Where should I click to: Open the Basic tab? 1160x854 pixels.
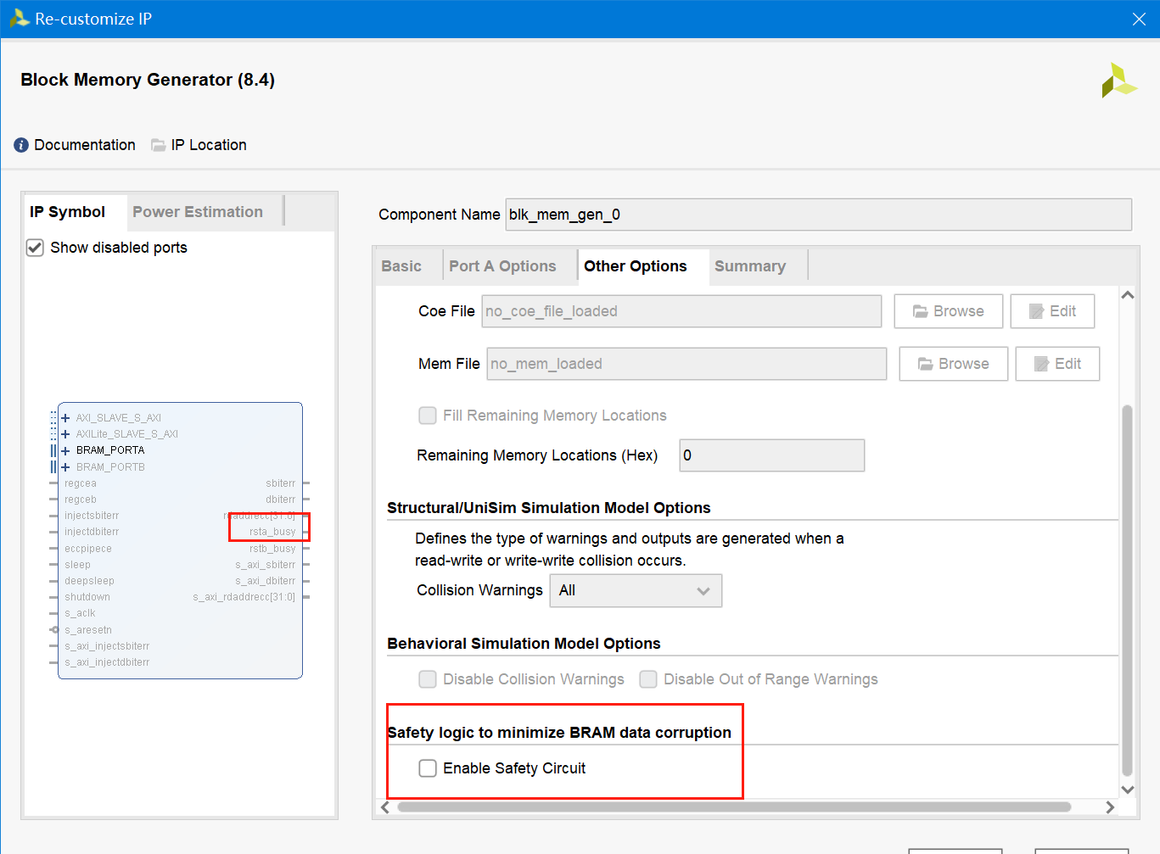[x=401, y=266]
